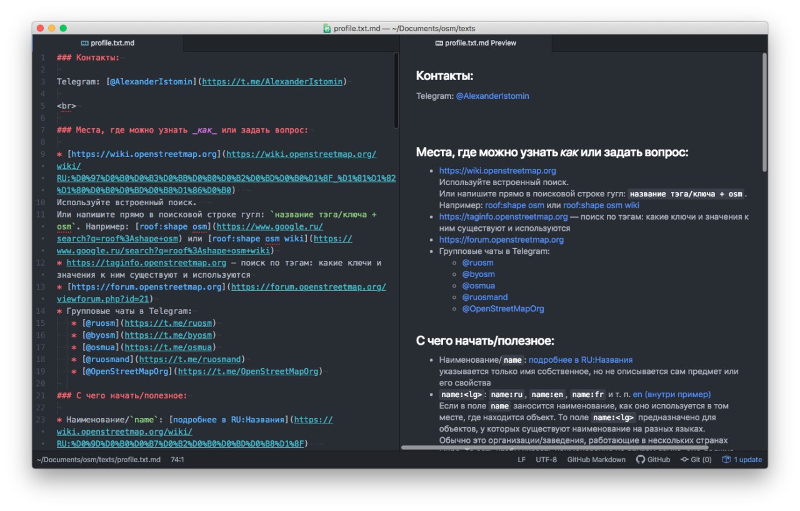Click the <br> tag on line 5

click(66, 106)
